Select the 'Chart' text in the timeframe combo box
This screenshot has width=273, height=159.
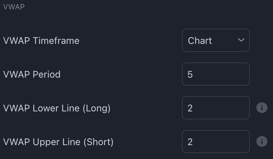(200, 40)
